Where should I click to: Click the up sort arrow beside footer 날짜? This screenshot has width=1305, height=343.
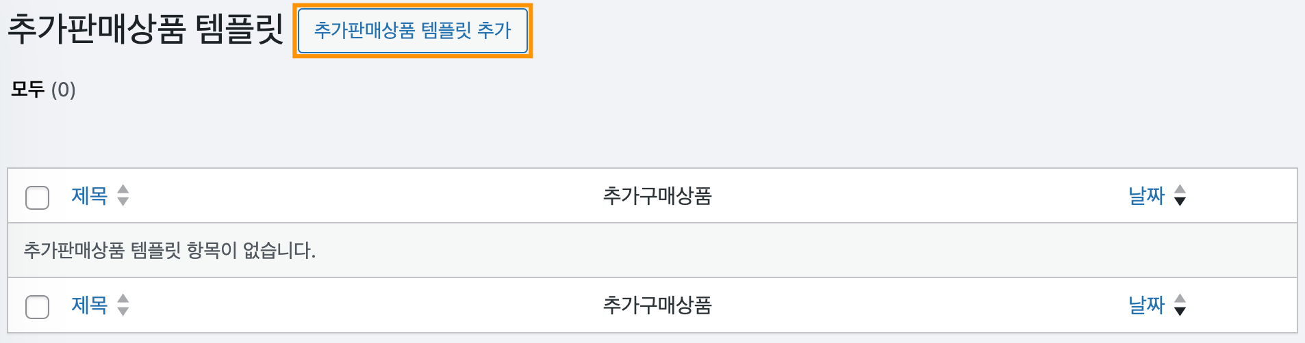pyautogui.click(x=1180, y=299)
